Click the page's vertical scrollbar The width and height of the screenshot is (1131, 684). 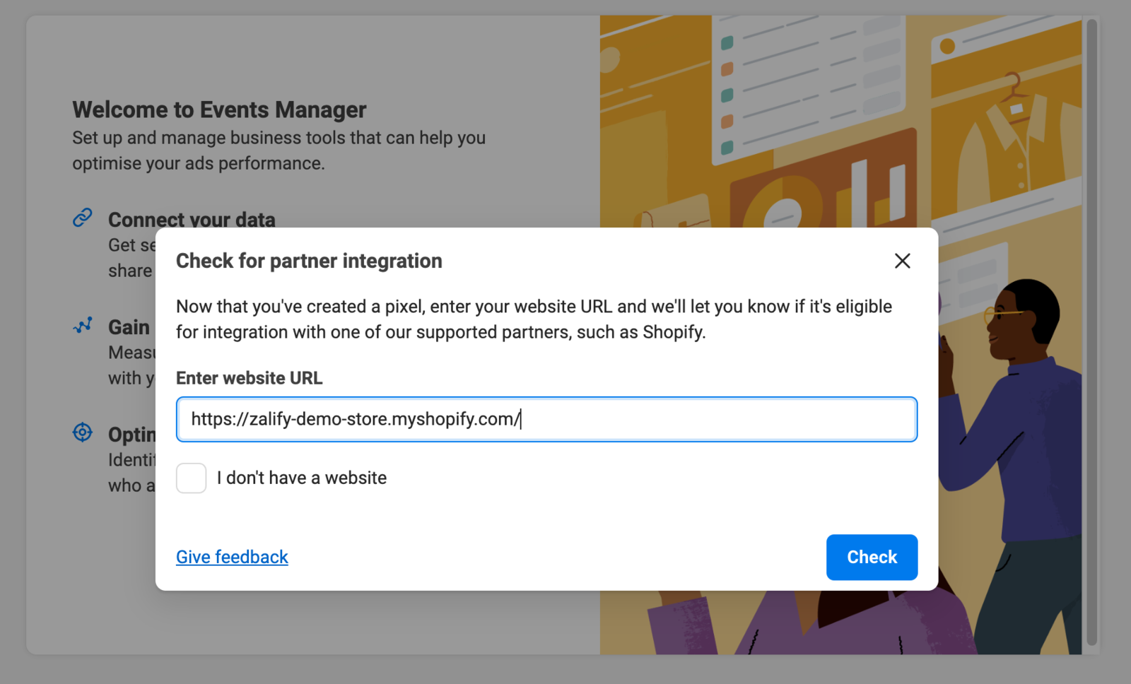[x=1091, y=332]
